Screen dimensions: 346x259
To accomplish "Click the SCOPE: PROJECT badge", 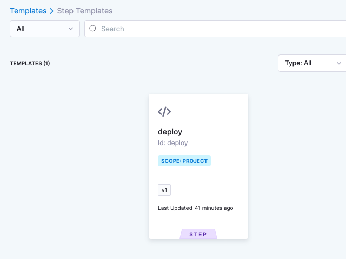I will 184,161.
